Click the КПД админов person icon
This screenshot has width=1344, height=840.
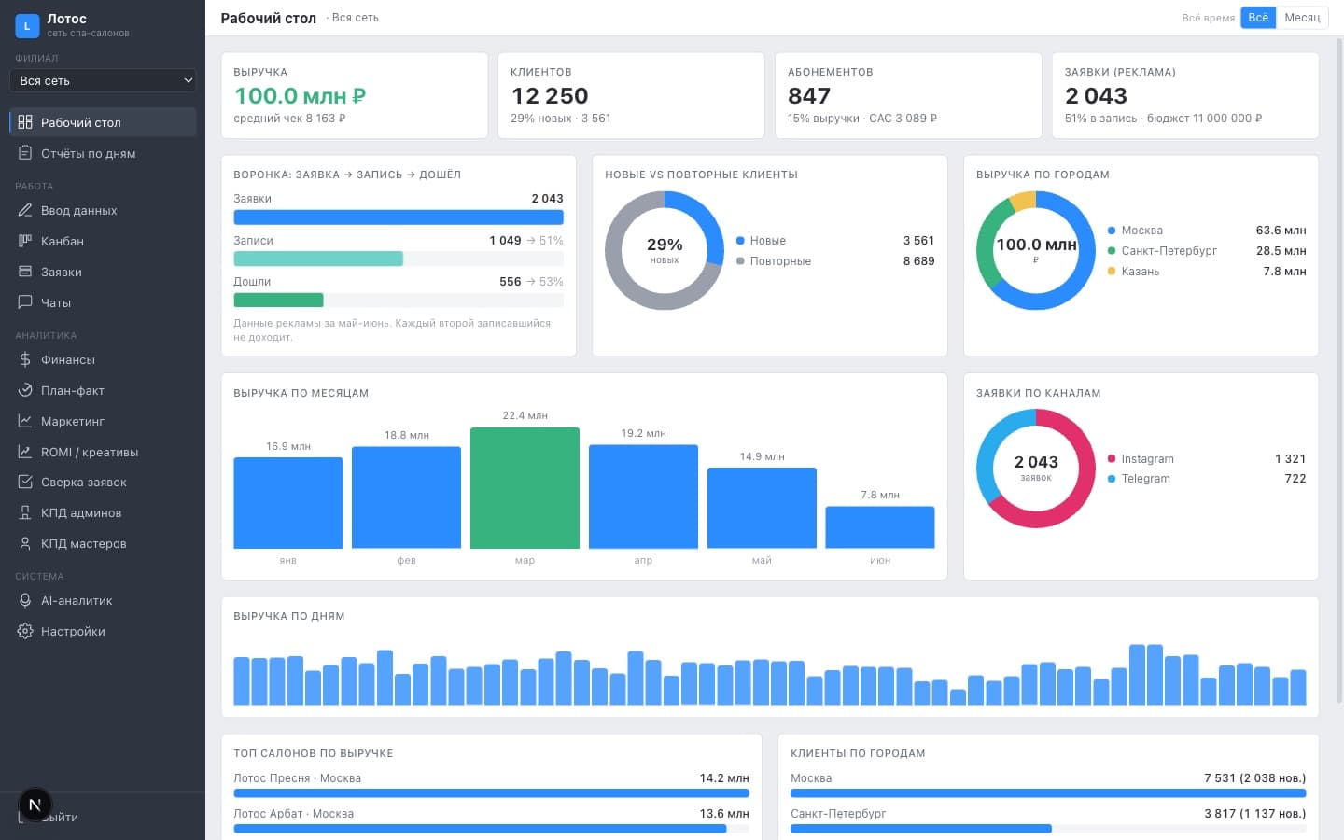click(25, 512)
